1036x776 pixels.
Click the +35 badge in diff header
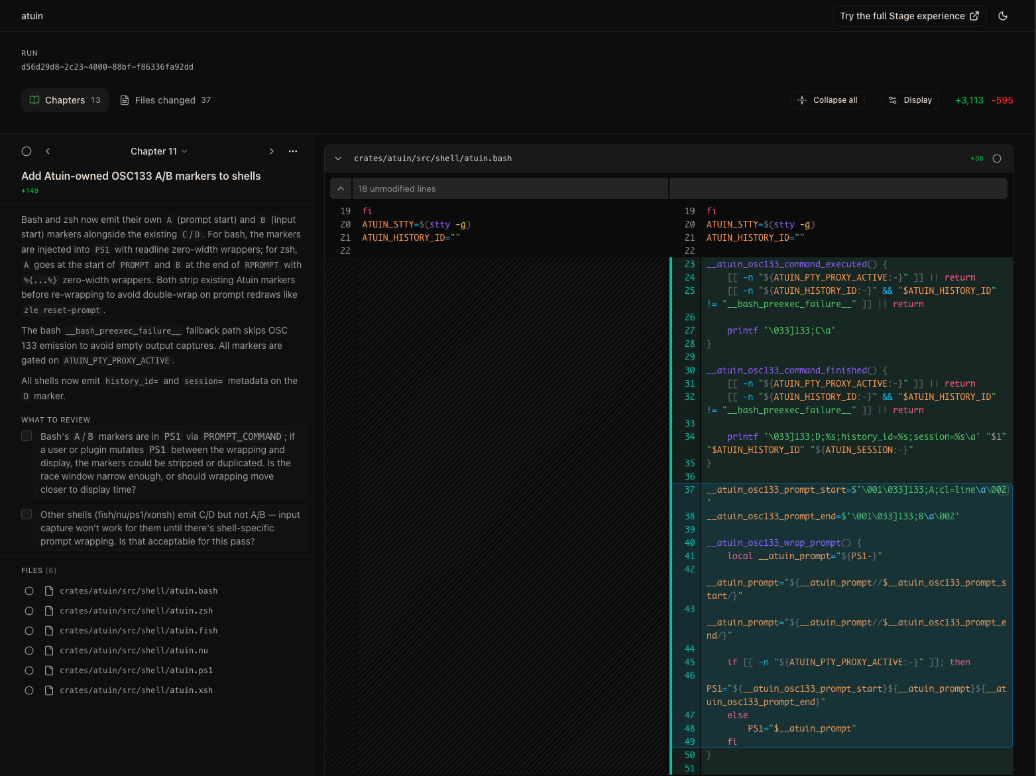(977, 159)
